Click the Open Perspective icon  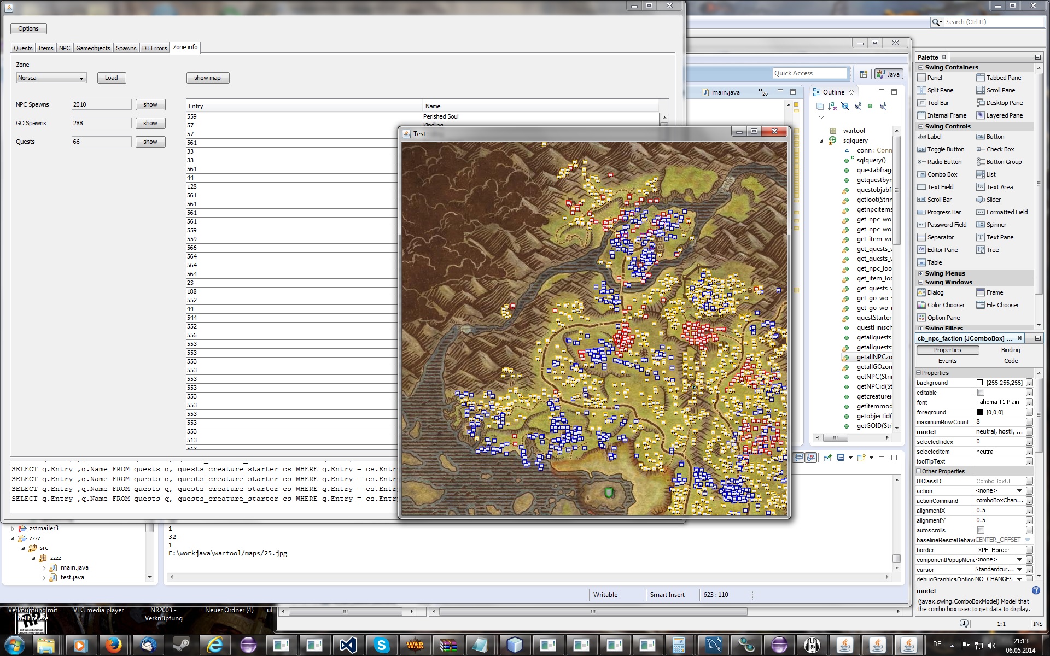click(x=864, y=74)
